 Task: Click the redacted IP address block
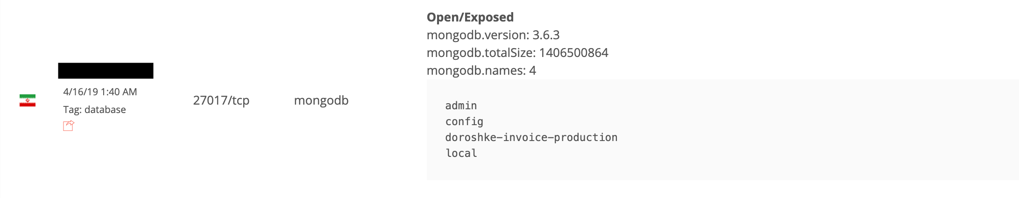click(106, 71)
